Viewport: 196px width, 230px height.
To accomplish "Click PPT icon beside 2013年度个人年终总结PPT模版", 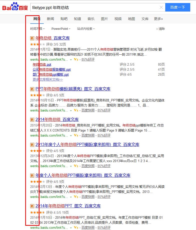I will (x=32, y=145).
